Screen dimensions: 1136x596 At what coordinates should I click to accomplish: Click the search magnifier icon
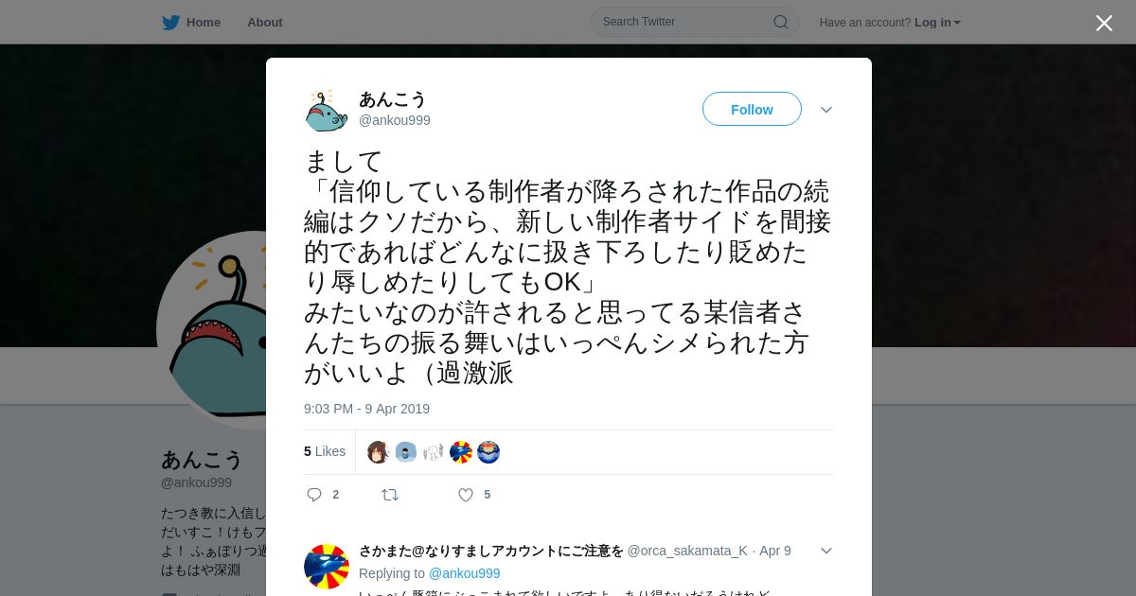click(x=781, y=22)
